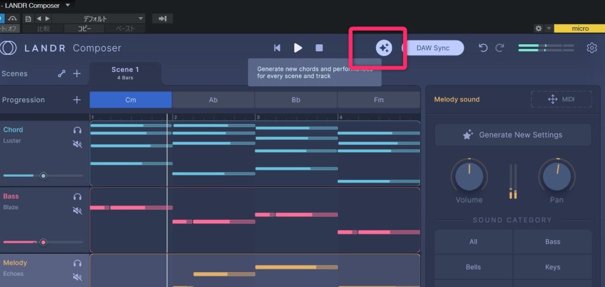Redo the last action
Image resolution: width=605 pixels, height=287 pixels.
[500, 48]
